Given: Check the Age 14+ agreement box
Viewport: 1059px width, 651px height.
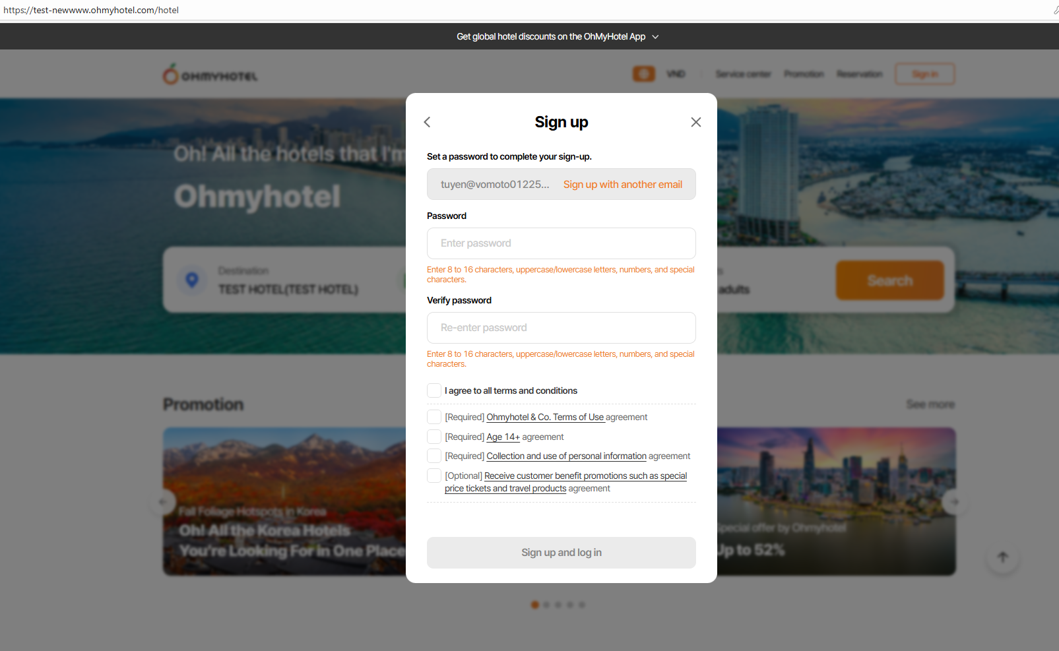Looking at the screenshot, I should [434, 437].
